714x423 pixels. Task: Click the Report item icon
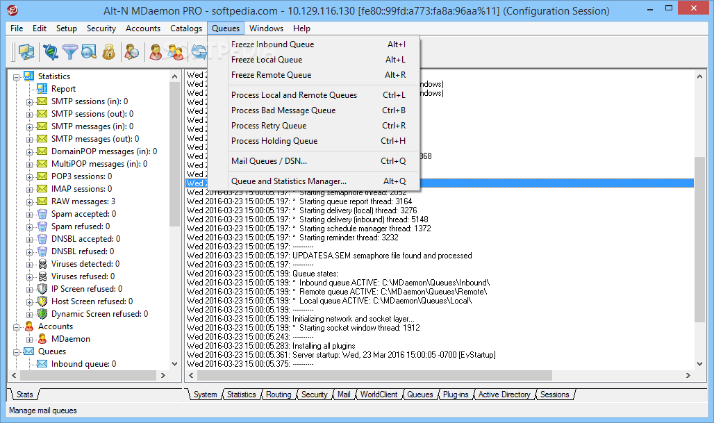point(42,88)
